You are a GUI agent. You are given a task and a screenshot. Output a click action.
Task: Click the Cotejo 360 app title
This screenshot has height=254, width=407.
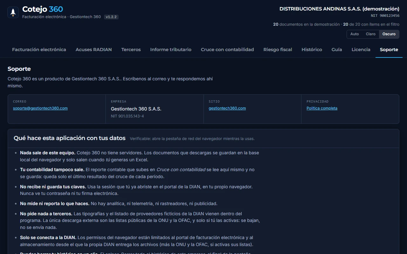(43, 9)
